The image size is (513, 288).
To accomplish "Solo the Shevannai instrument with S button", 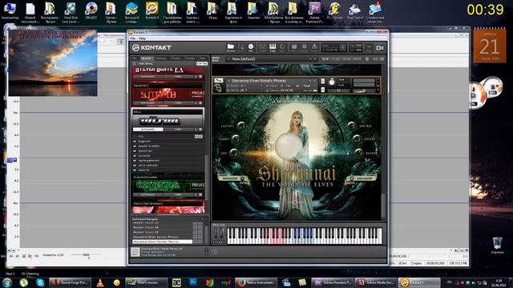I will coord(322,81).
